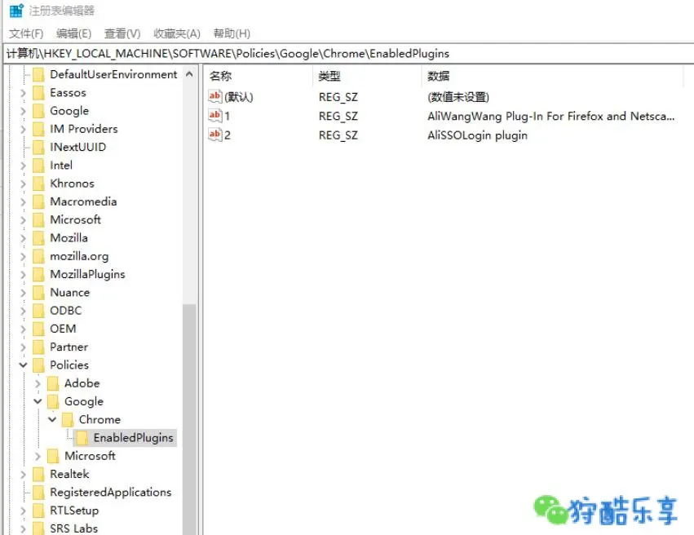
Task: Click the INextUUID folder icon
Action: click(39, 147)
